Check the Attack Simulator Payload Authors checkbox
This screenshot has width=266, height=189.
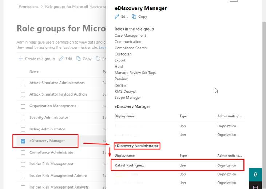tap(23, 94)
